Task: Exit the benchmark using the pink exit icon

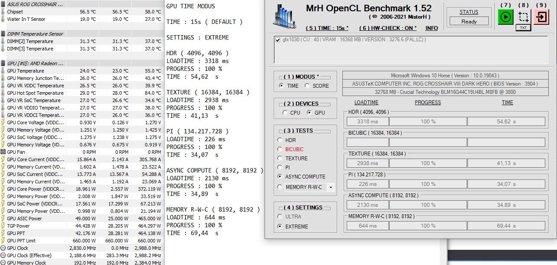Action: pos(541,17)
